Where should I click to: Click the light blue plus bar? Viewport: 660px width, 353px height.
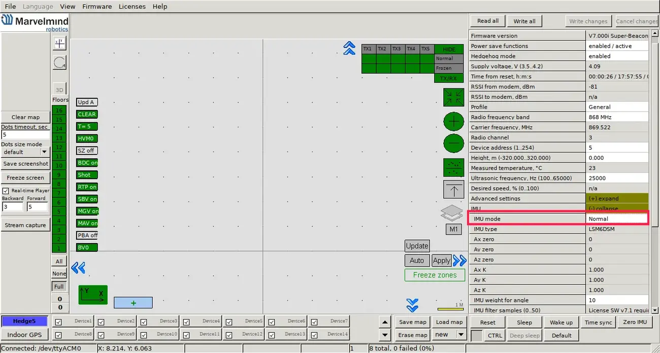(x=133, y=303)
